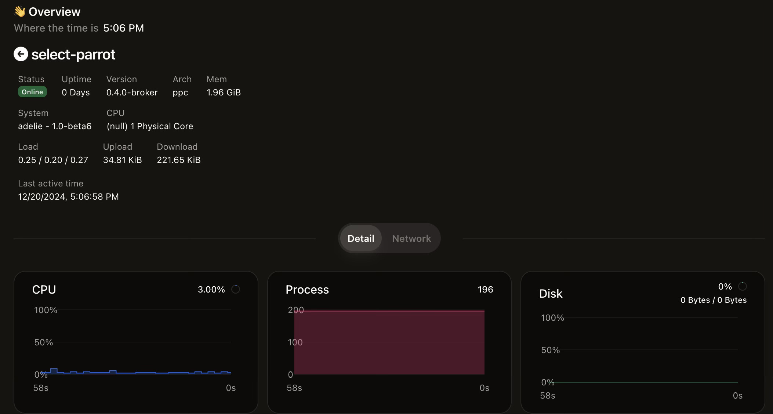This screenshot has height=414, width=773.
Task: Select the Detail tab
Action: (x=361, y=238)
